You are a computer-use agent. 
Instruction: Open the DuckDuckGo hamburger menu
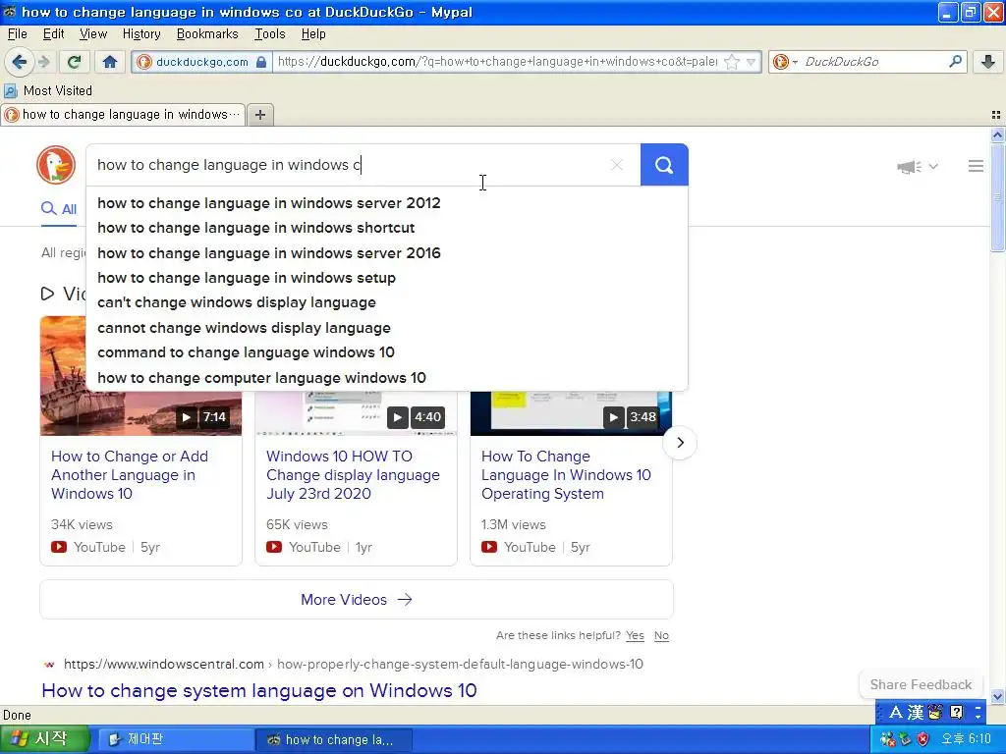(976, 166)
